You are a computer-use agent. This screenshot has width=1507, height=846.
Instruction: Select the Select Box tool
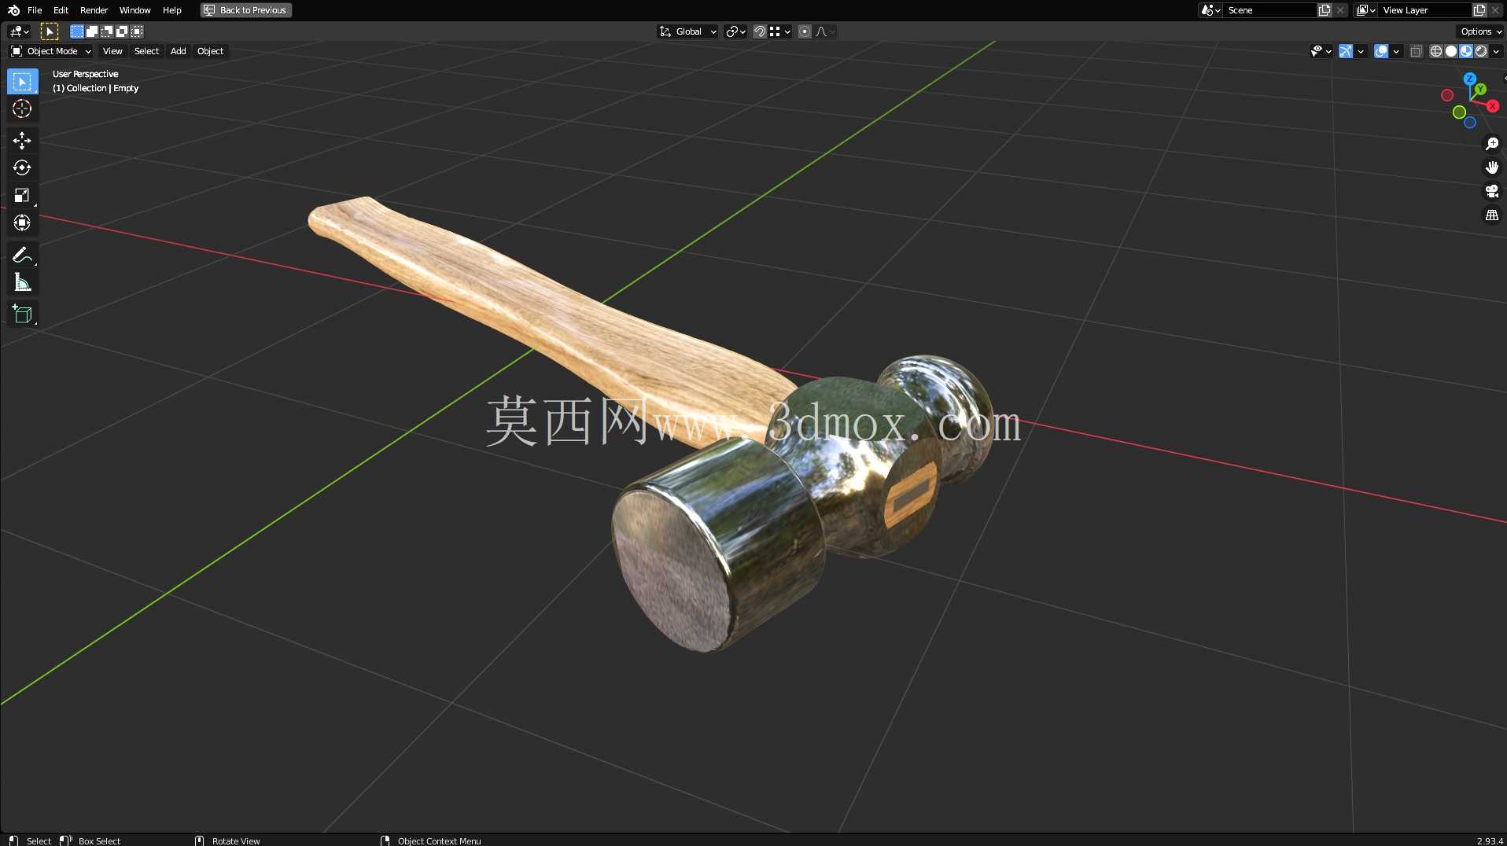tap(22, 82)
